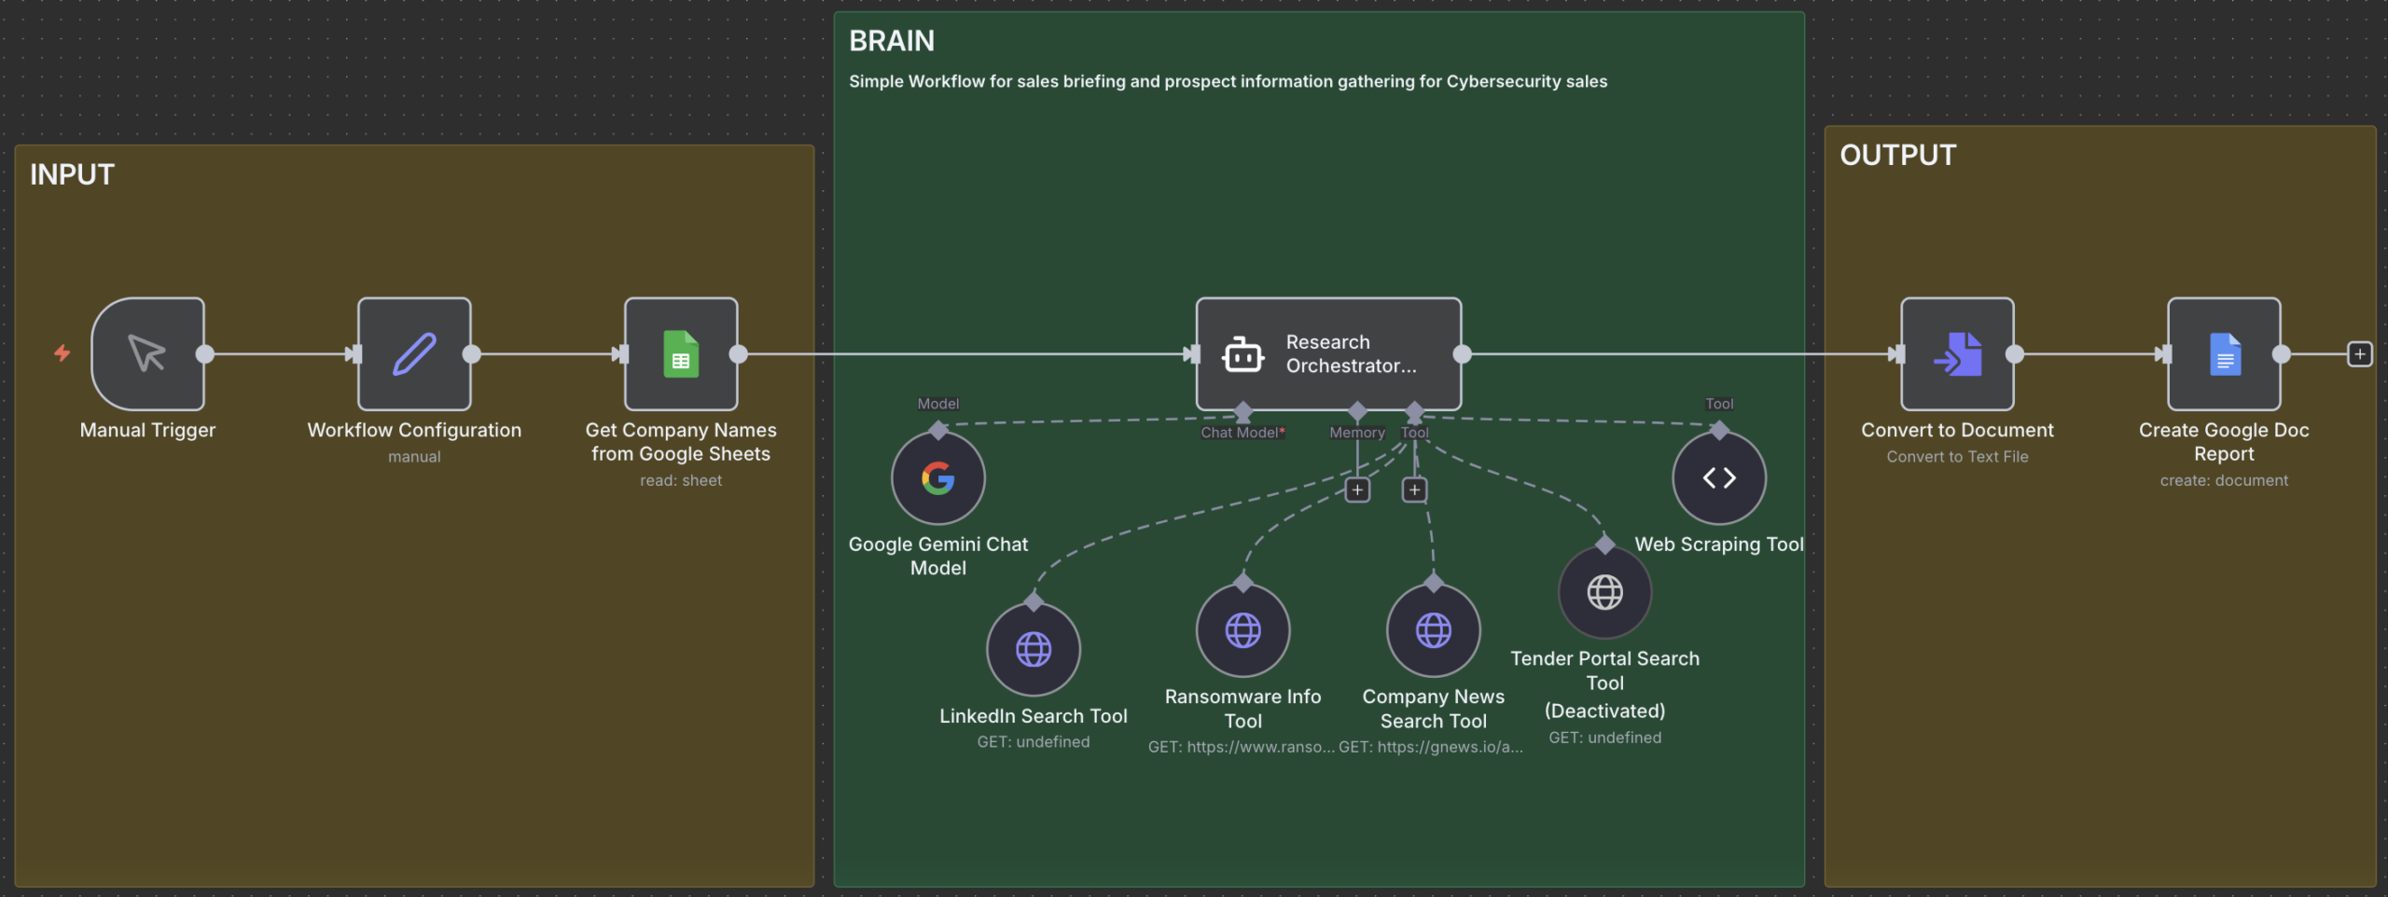Select the LinkedIn Search Tool node
The image size is (2388, 897).
(x=1033, y=649)
